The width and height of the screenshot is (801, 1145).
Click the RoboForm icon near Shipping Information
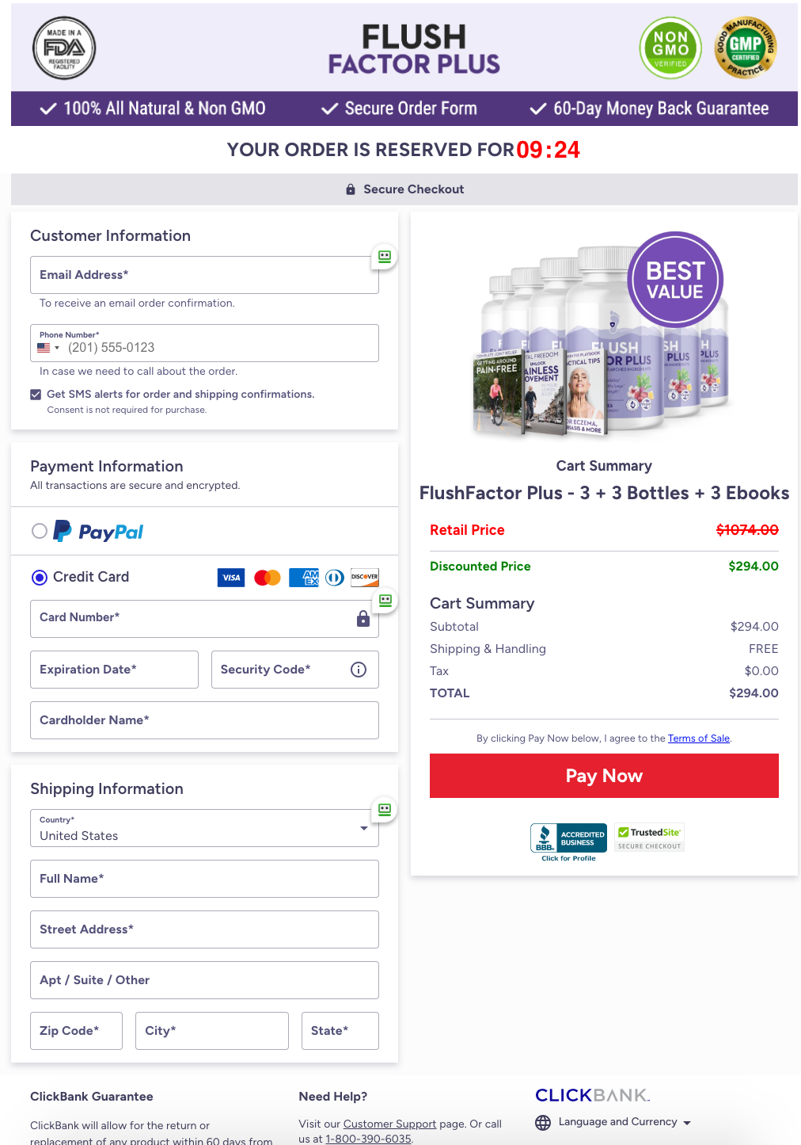pos(384,810)
